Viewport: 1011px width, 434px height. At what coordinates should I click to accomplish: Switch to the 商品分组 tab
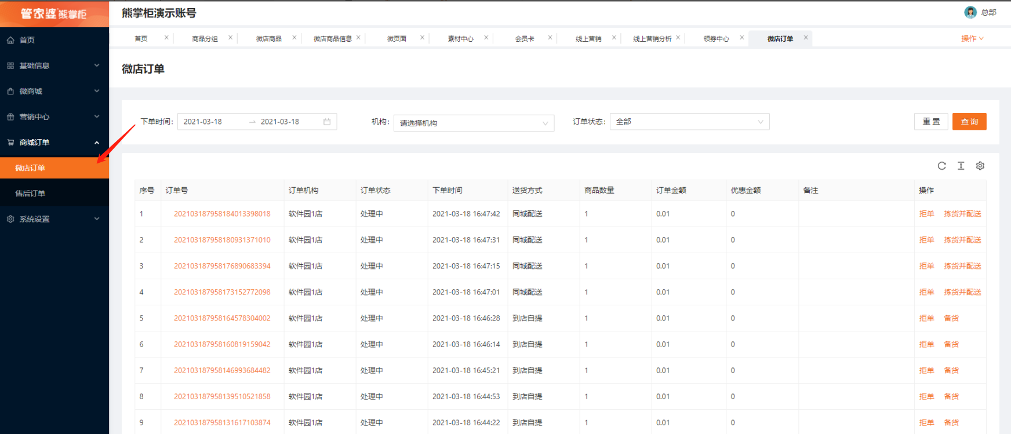tap(205, 39)
